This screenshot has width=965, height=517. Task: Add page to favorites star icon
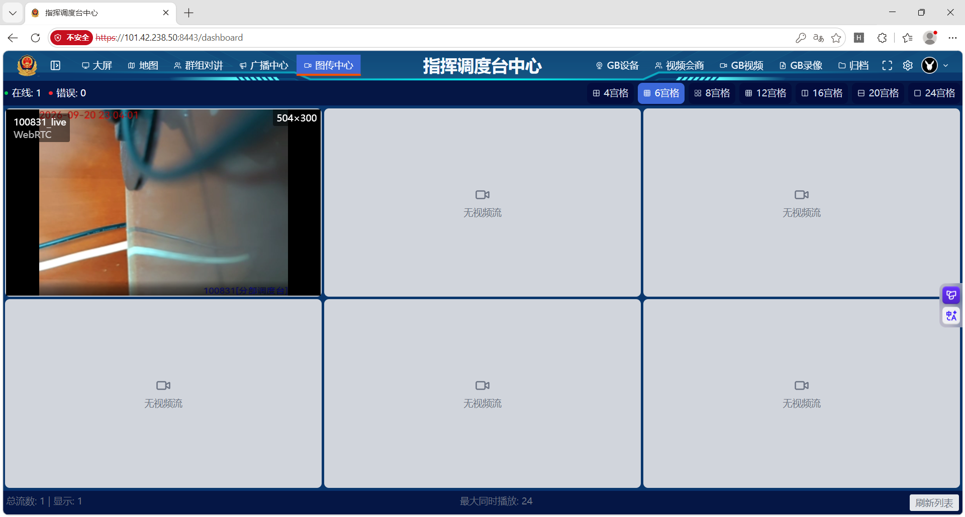pos(836,38)
